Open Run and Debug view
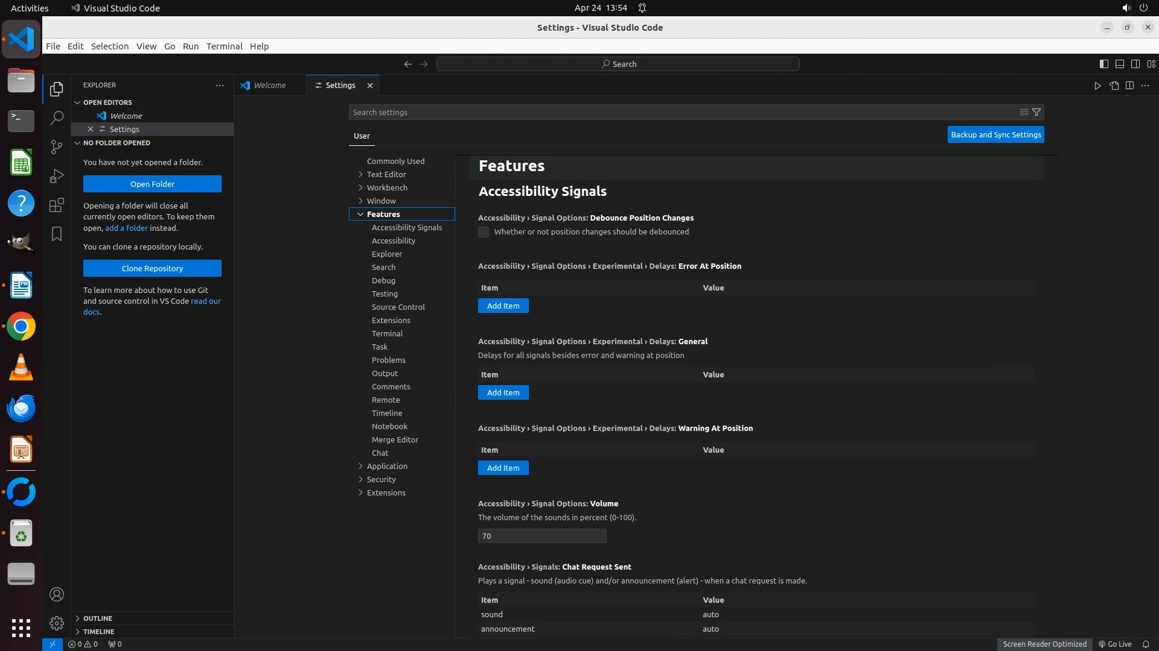 click(x=57, y=176)
